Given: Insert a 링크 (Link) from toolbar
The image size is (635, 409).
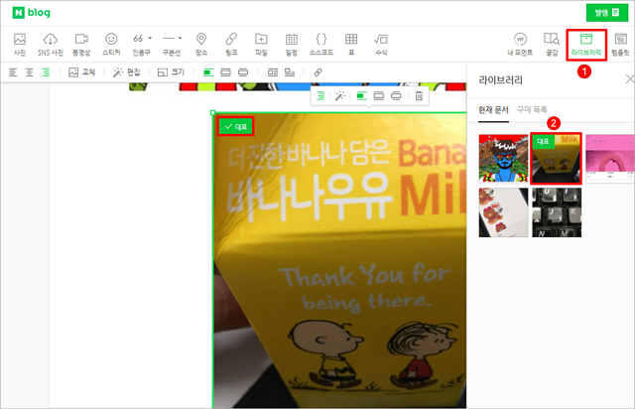Looking at the screenshot, I should coord(231,43).
